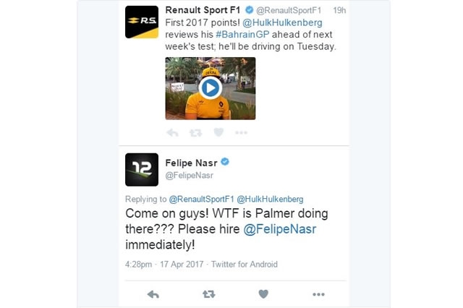This screenshot has height=308, width=463.
Task: Like Felipe Nasr's tweet
Action: [x=263, y=294]
